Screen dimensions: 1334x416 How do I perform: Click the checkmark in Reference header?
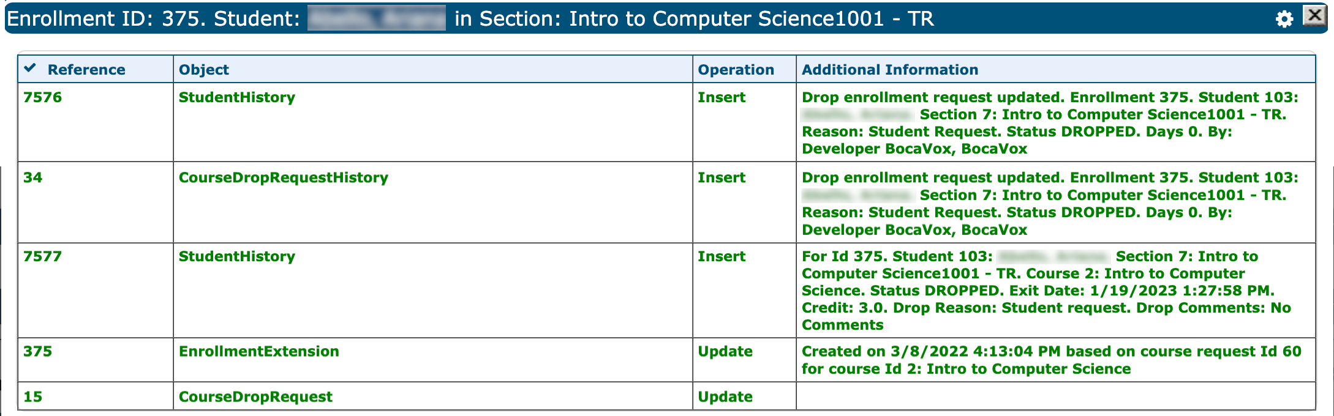[x=30, y=68]
